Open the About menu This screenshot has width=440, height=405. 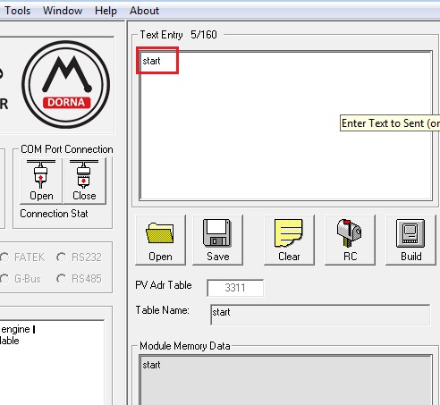coord(144,11)
